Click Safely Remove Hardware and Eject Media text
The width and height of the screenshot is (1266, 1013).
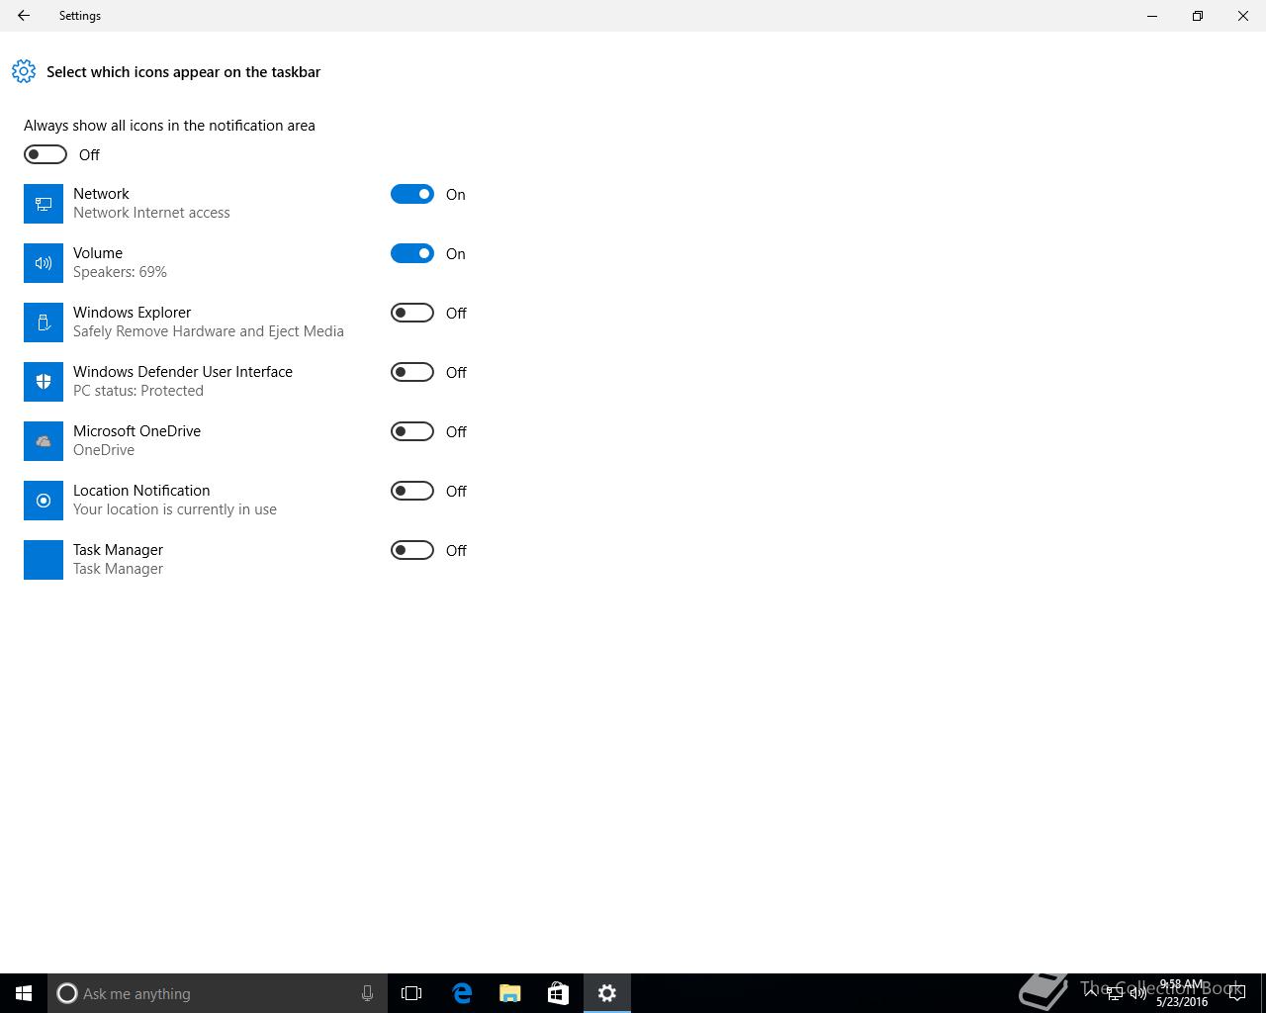[x=209, y=331]
